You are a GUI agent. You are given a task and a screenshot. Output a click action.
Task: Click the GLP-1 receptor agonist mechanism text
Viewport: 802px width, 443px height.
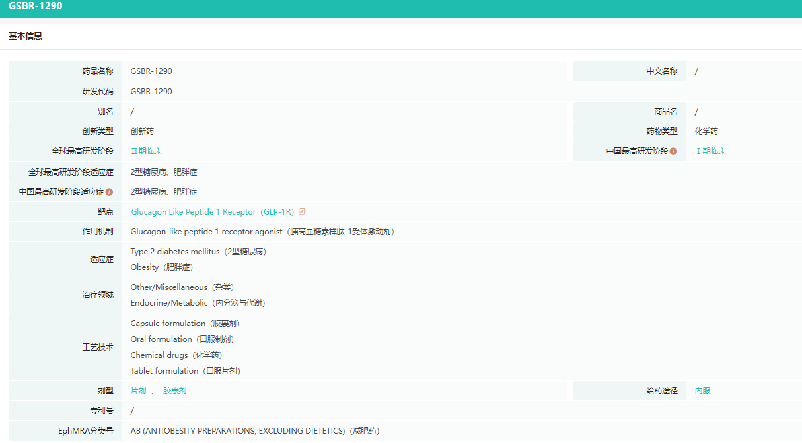coord(262,232)
